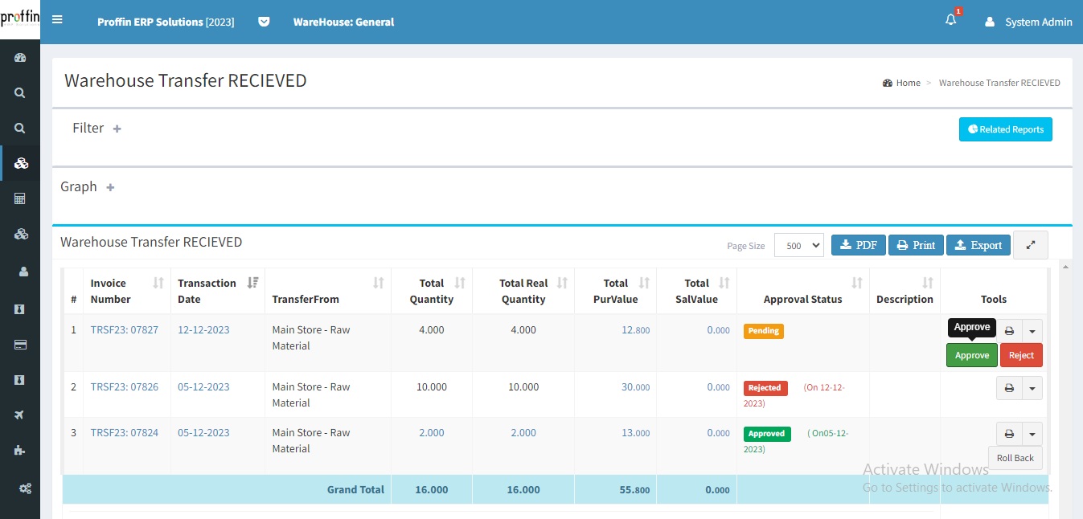Click the fullscreen expand arrows button

[x=1031, y=245]
